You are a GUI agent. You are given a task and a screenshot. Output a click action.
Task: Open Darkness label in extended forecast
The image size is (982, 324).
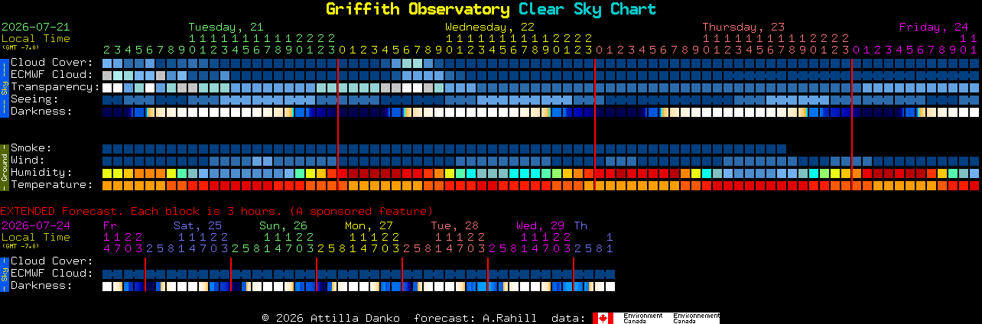point(41,286)
